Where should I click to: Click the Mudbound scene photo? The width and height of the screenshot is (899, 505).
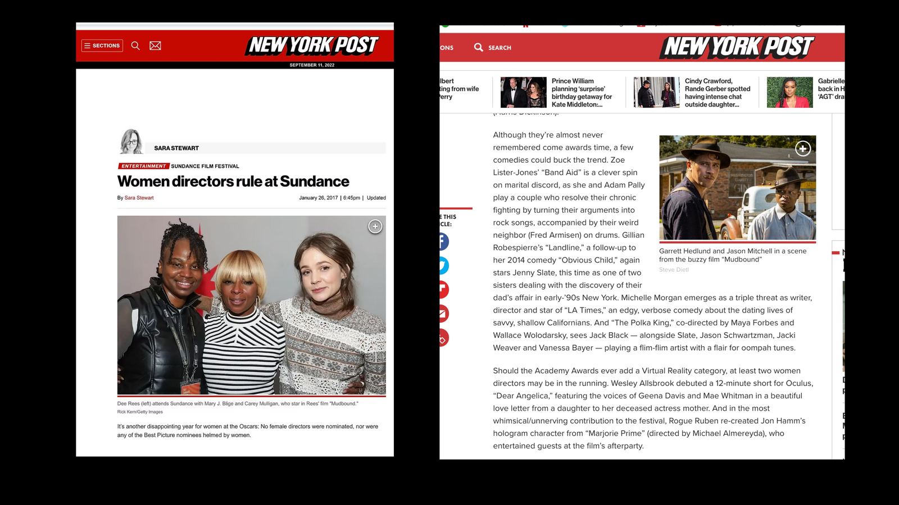[x=737, y=188]
